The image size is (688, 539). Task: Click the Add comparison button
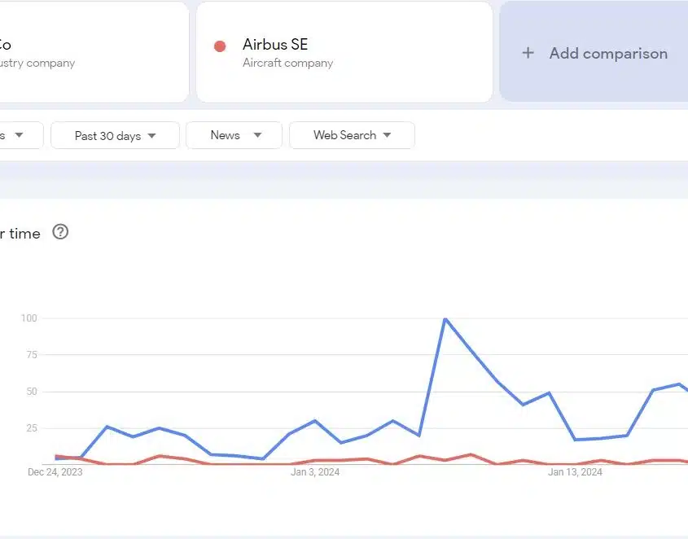pyautogui.click(x=594, y=52)
